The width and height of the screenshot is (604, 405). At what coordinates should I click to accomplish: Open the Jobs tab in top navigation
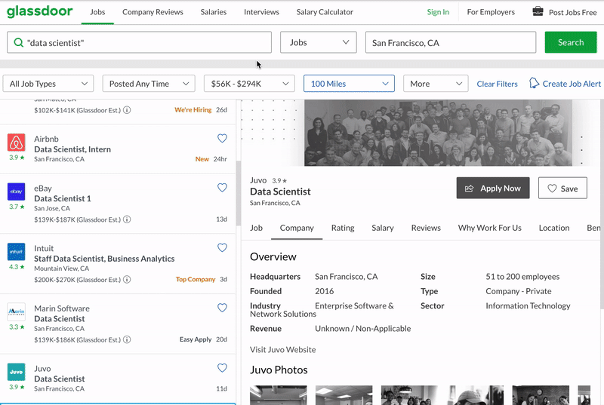point(97,12)
